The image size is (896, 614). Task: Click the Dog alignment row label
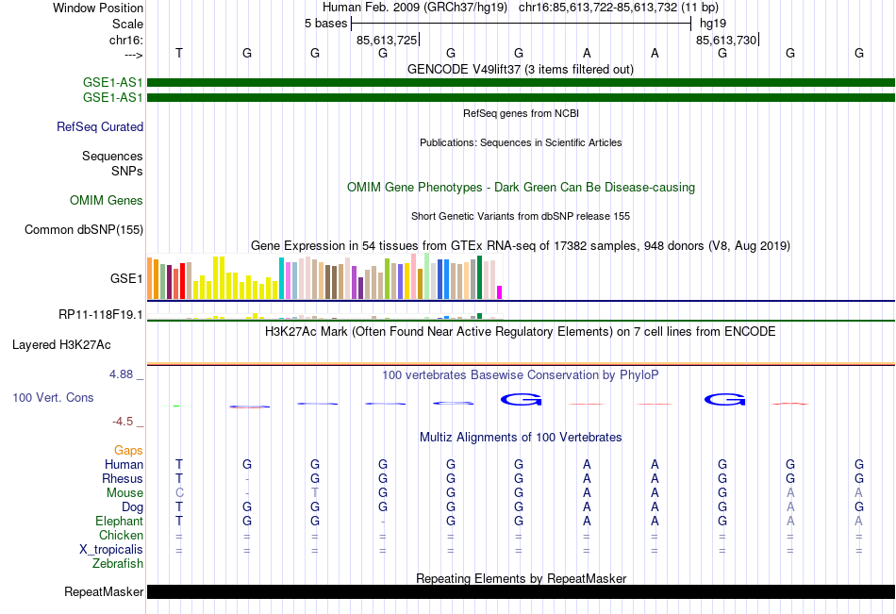click(132, 507)
